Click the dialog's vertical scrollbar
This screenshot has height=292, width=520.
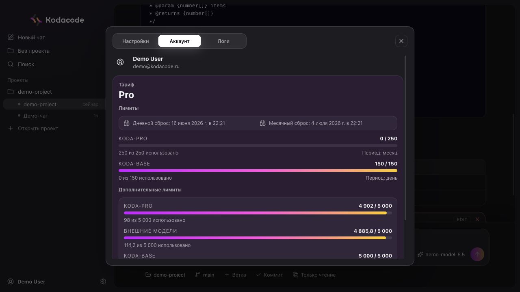[405, 138]
